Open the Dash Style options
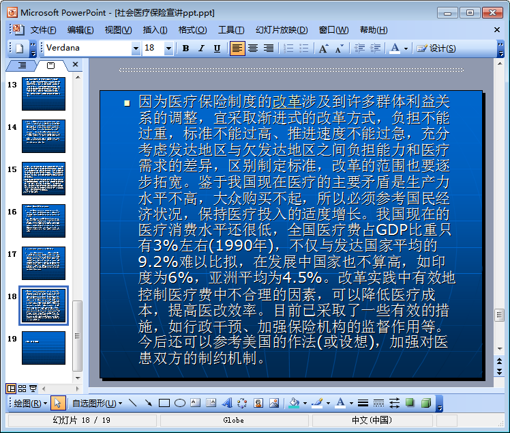The width and height of the screenshot is (510, 433). (x=378, y=404)
